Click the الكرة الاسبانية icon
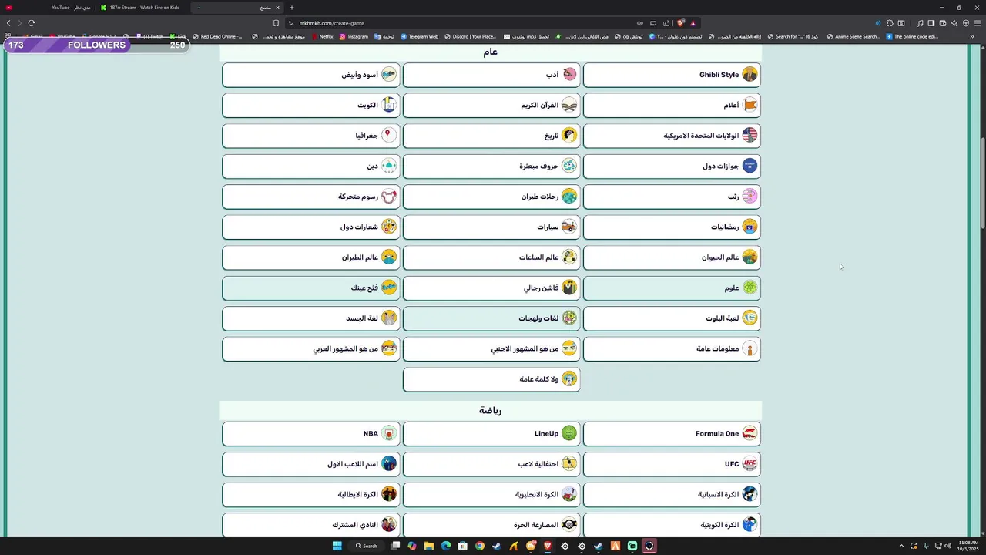Image resolution: width=986 pixels, height=555 pixels. [x=750, y=494]
